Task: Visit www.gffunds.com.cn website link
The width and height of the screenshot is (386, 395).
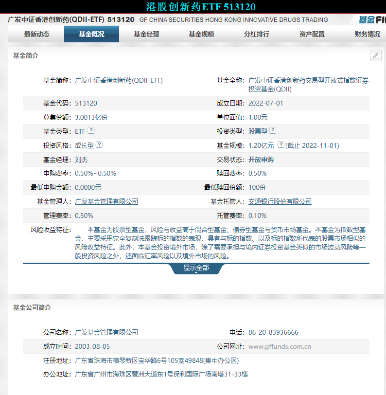Action: click(280, 347)
